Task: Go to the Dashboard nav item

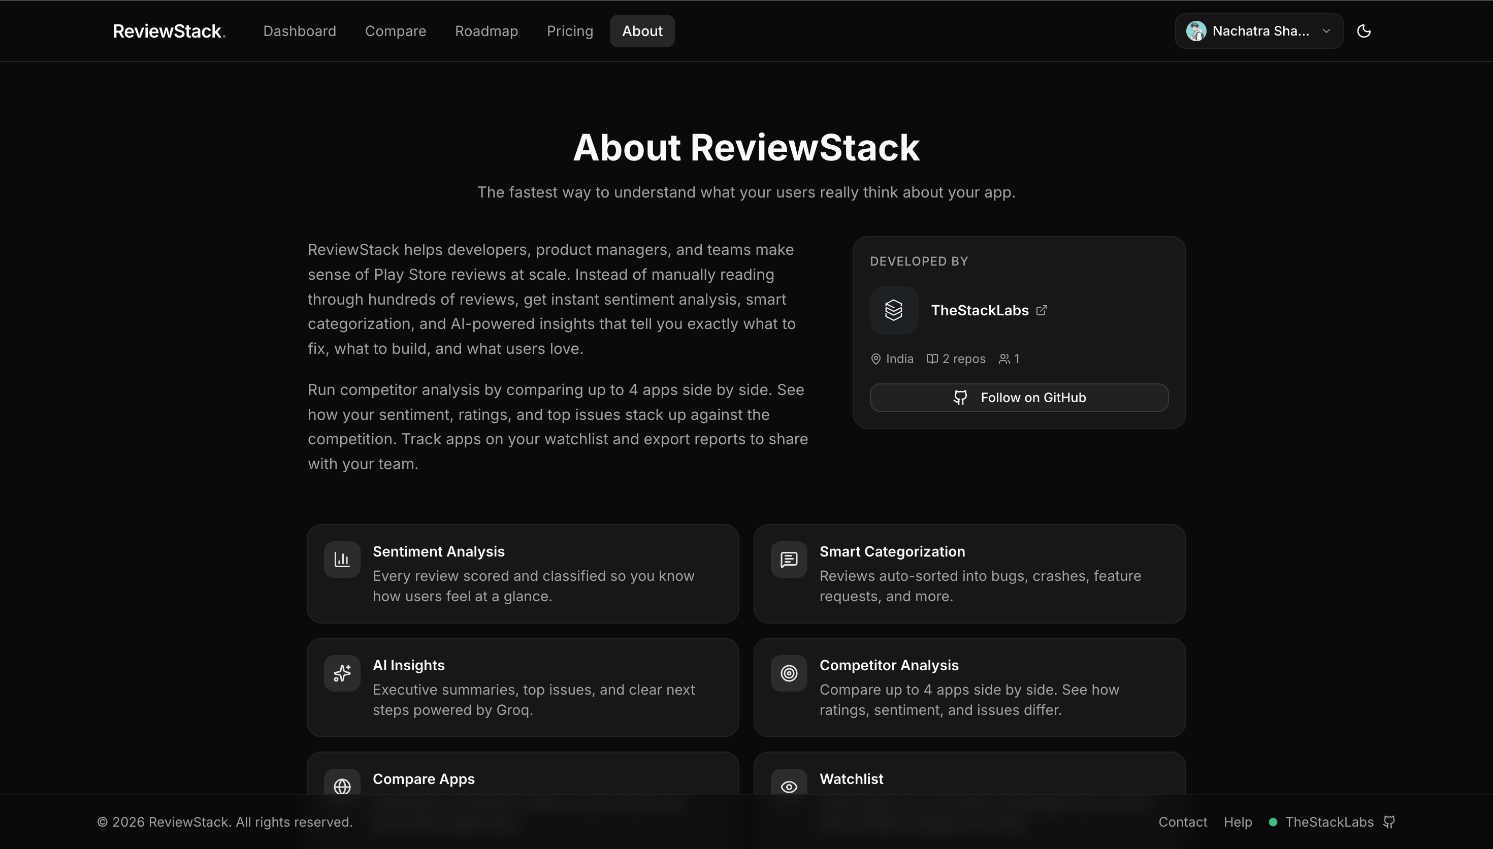Action: coord(300,31)
